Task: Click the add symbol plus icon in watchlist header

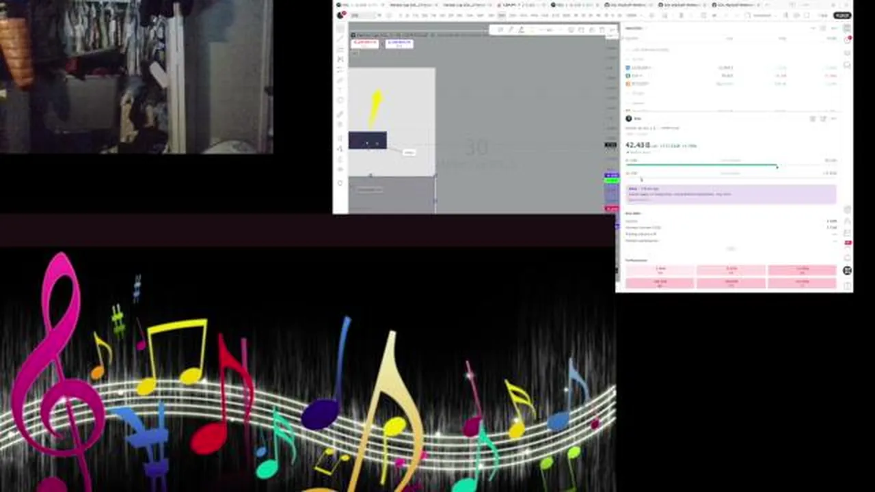Action: [x=813, y=28]
